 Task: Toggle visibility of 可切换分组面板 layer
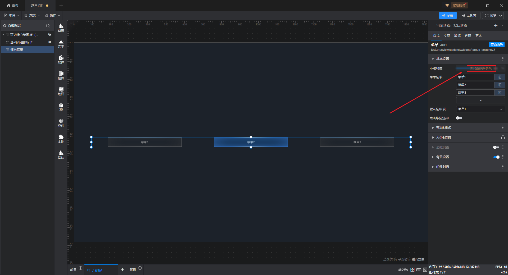(x=50, y=35)
